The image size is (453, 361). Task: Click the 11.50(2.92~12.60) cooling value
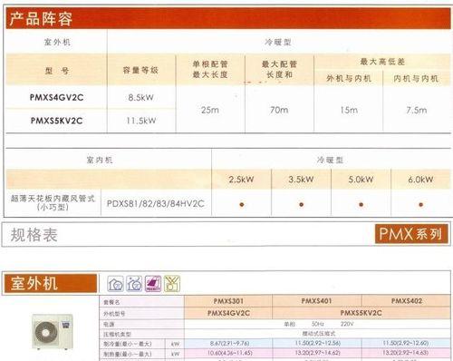pyautogui.click(x=406, y=343)
